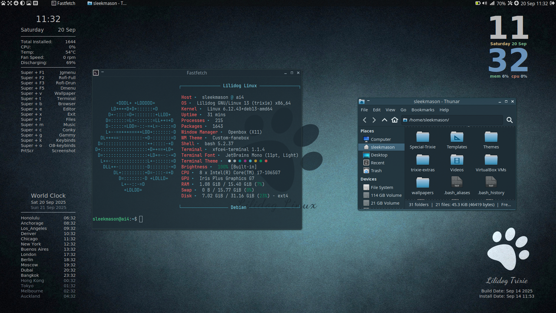Select the Videos folder icon

point(457,160)
